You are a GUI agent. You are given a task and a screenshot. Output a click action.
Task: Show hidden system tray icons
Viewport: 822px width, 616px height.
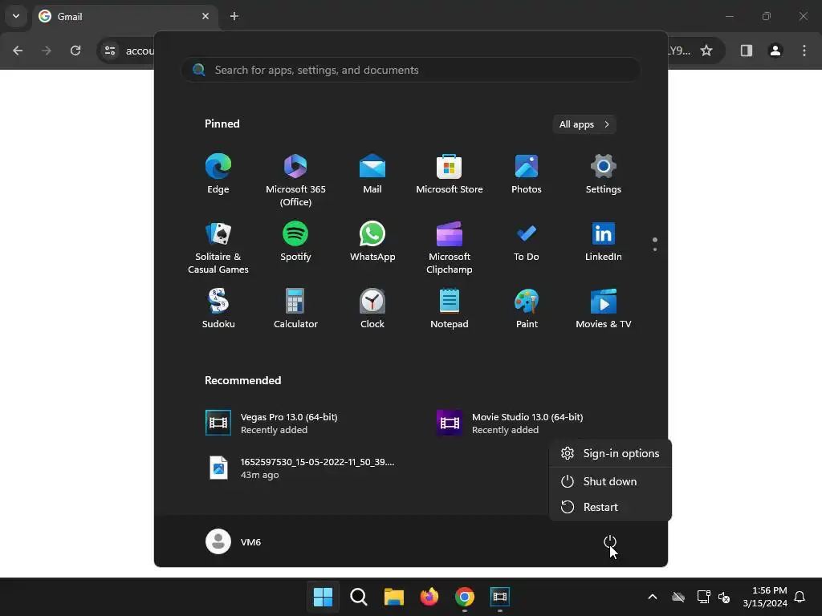(x=652, y=597)
